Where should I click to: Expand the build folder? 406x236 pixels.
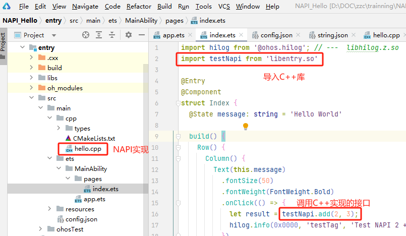tap(31, 67)
